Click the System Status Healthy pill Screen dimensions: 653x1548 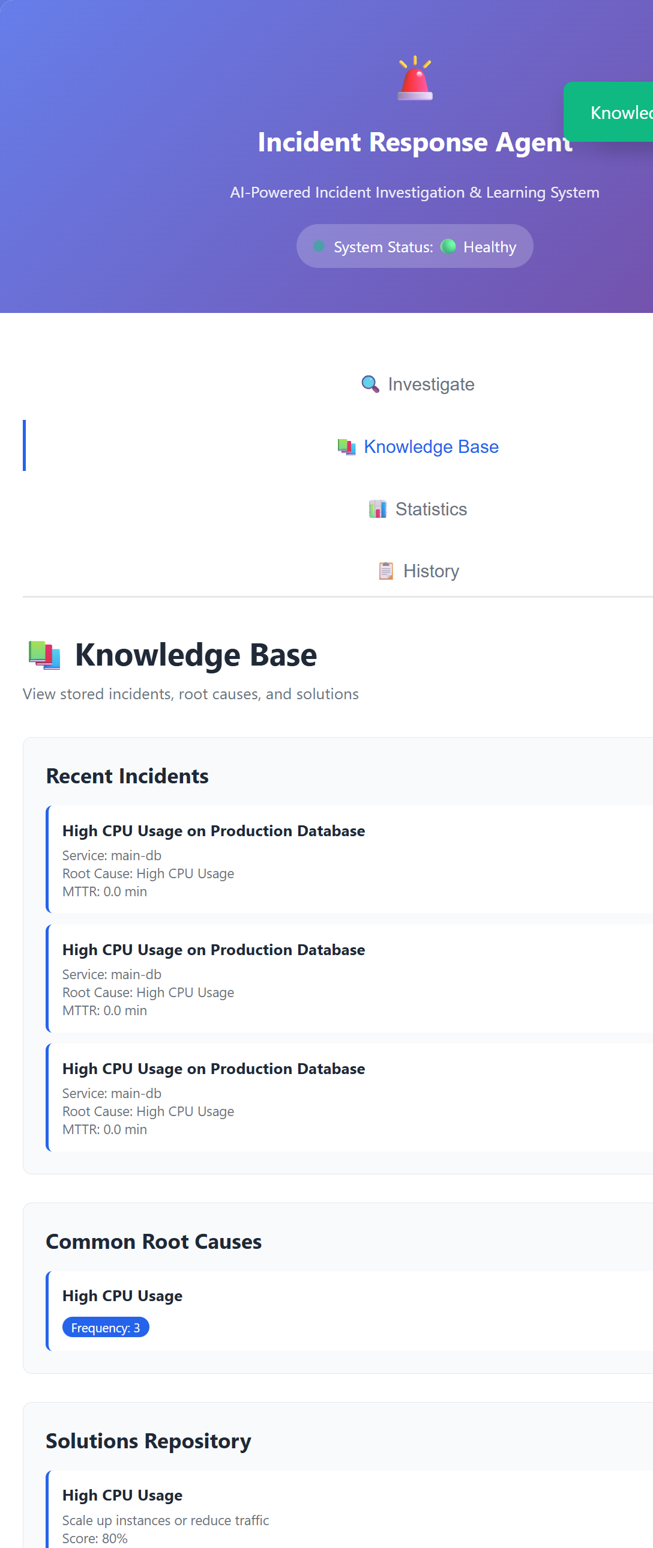tap(415, 246)
